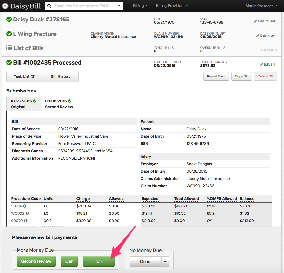Screen dimensions: 284x273
Task: Click the $209.34 charge cell
Action: pos(84,206)
